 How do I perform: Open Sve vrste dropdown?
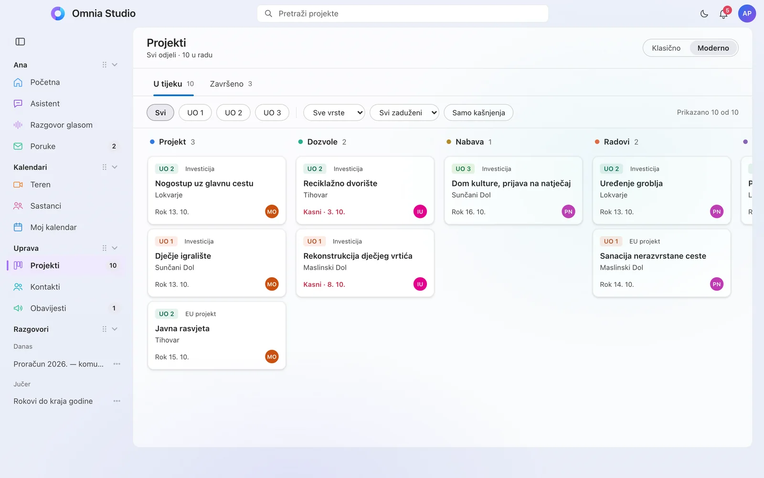pyautogui.click(x=334, y=113)
